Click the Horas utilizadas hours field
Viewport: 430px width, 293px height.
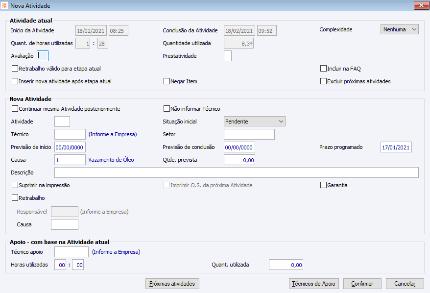[x=60, y=265]
